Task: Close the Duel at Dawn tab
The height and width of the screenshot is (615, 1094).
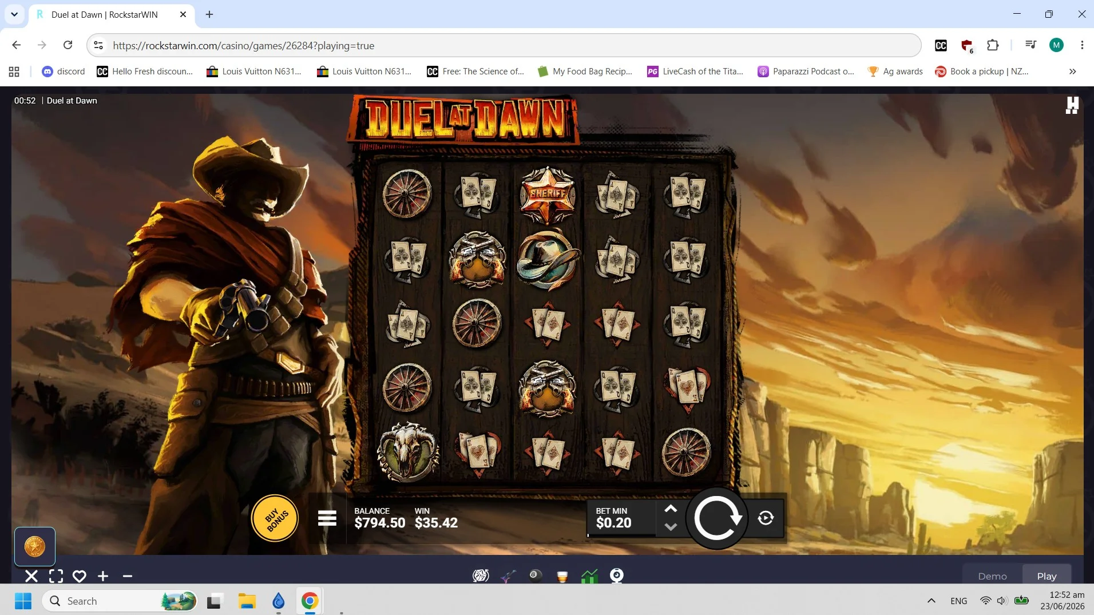Action: 183,14
